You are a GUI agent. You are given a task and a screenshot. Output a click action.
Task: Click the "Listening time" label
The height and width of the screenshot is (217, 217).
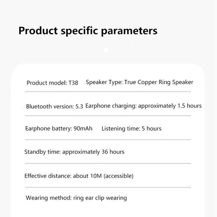(x=120, y=129)
